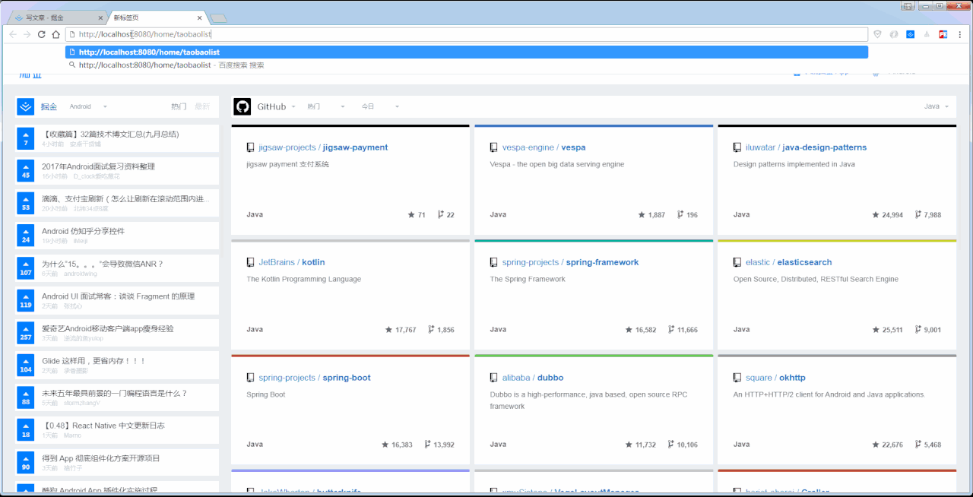This screenshot has width=973, height=497.
Task: Click the GitHub octocat logo
Action: [x=242, y=106]
